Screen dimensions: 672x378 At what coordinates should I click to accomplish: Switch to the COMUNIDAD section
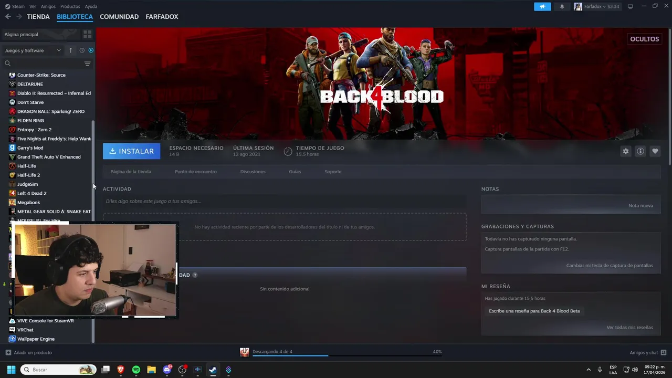click(x=119, y=17)
